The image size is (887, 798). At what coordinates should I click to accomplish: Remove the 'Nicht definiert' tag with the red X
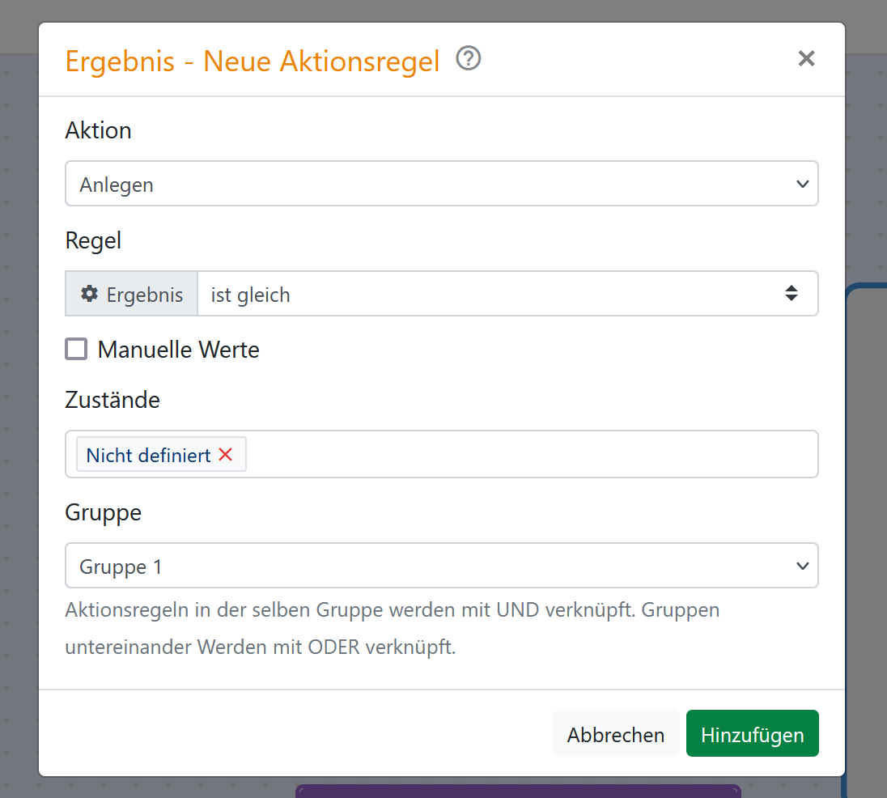(226, 455)
